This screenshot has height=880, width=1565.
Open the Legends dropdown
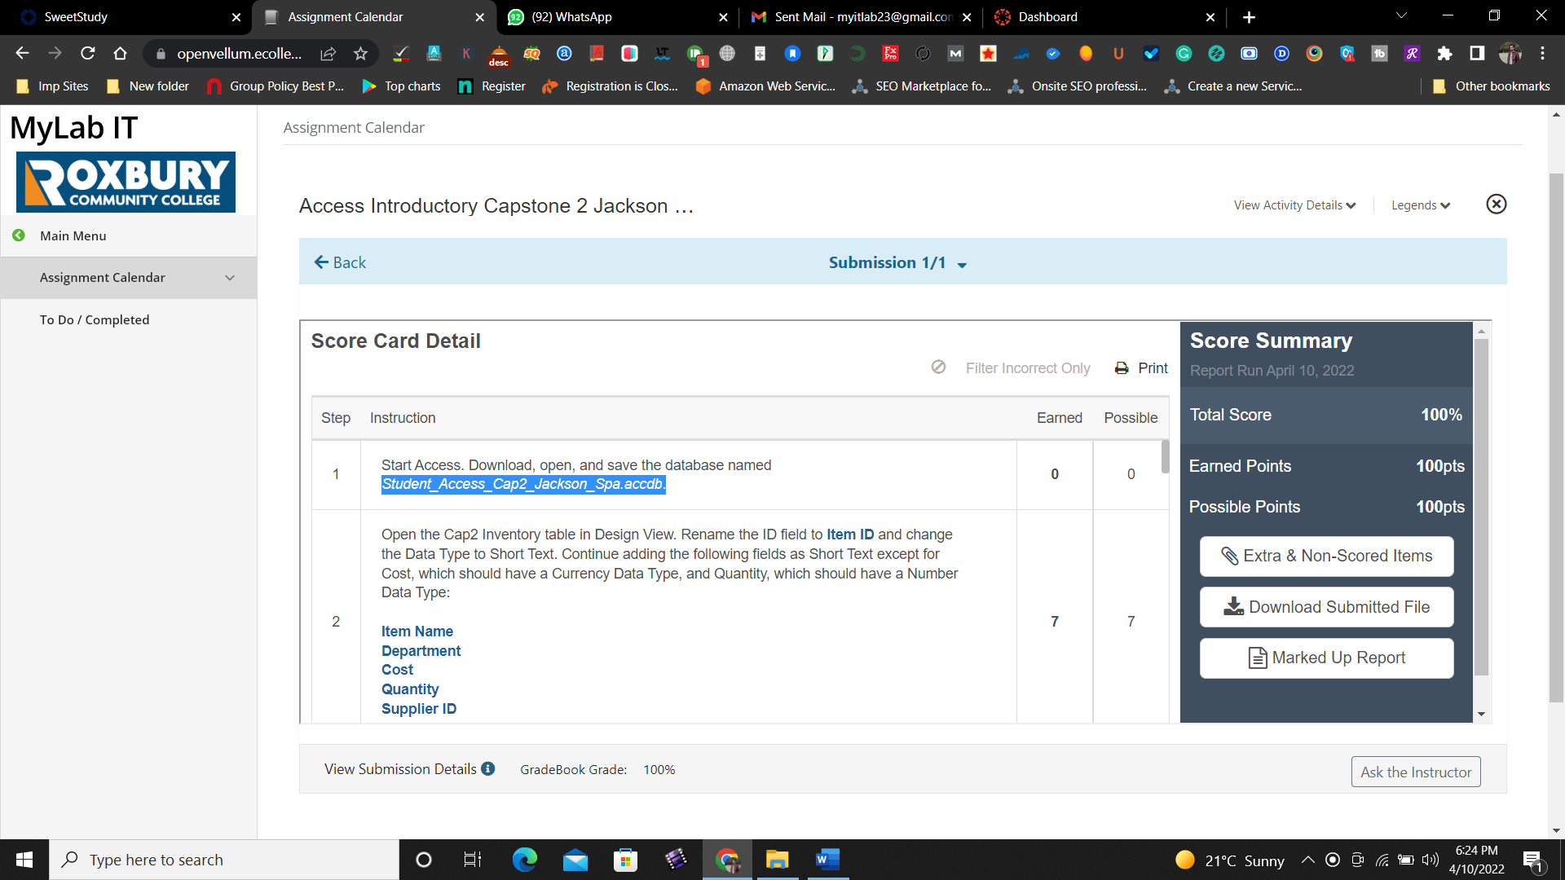(1420, 205)
